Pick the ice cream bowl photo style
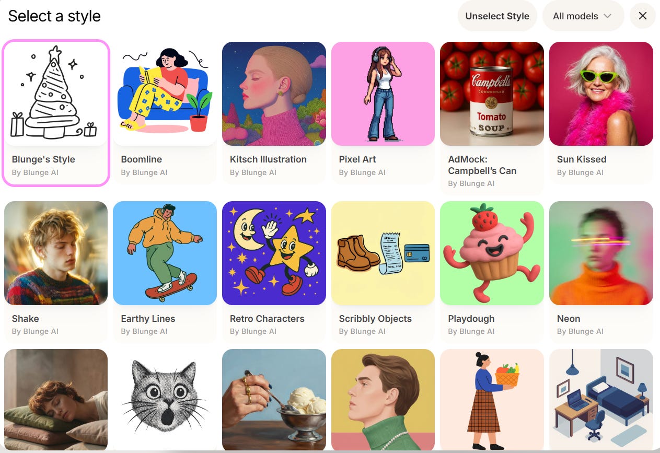The image size is (660, 453). [274, 400]
